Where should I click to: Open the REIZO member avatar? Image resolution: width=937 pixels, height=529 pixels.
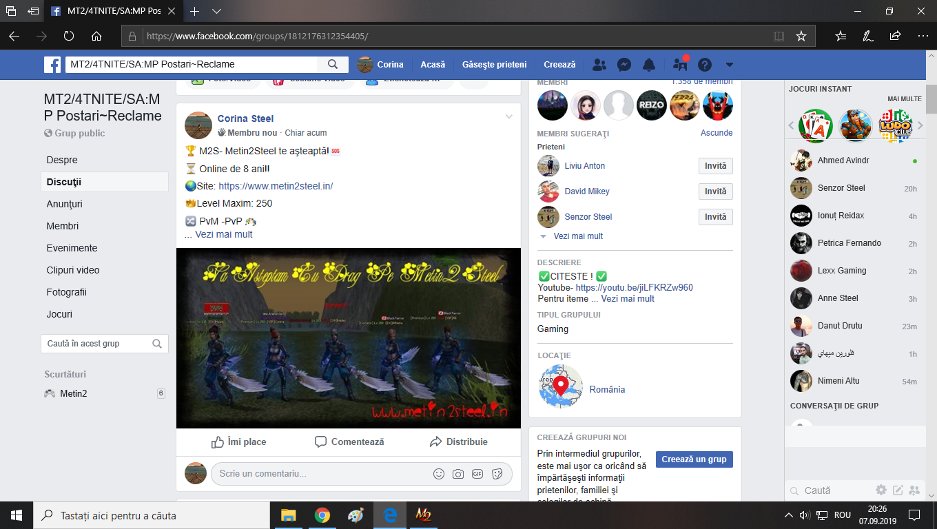click(652, 105)
